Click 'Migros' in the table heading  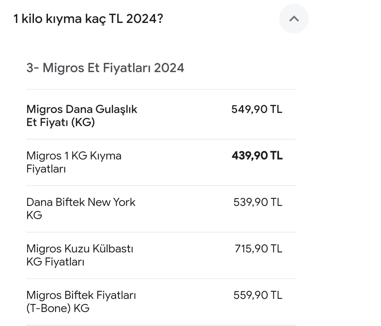(x=63, y=68)
